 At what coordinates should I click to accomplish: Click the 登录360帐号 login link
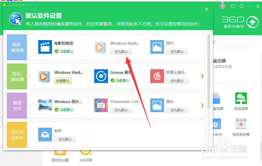click(234, 26)
